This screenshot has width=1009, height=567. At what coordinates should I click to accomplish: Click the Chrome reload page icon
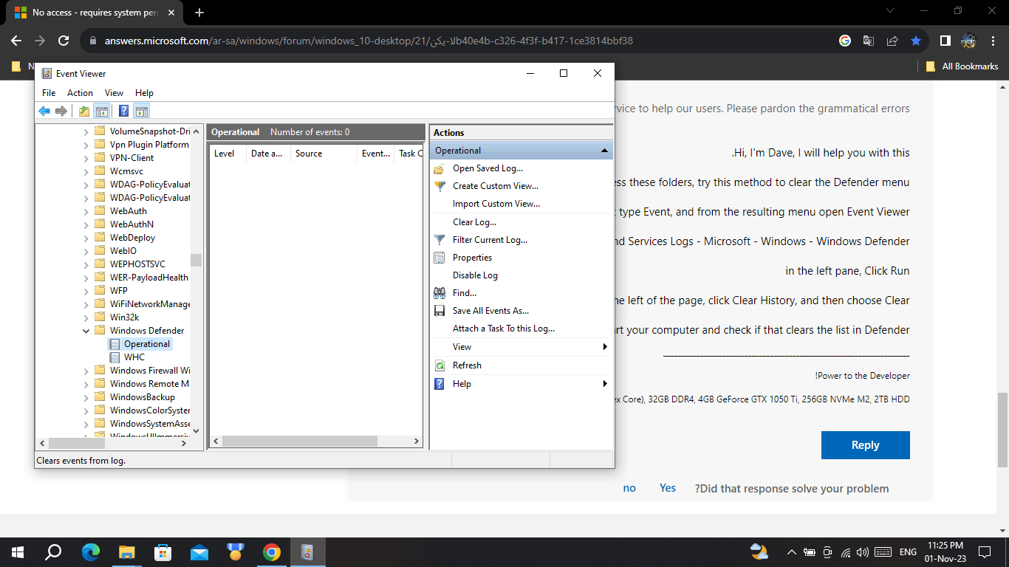tap(64, 41)
